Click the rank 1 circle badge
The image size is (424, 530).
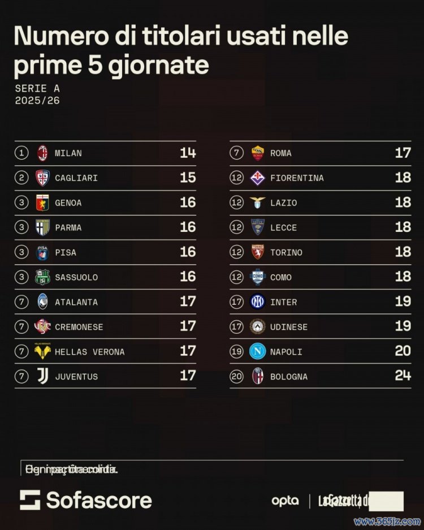21,153
